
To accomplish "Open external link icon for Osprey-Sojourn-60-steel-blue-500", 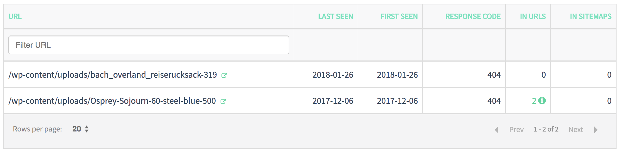I will [x=223, y=101].
